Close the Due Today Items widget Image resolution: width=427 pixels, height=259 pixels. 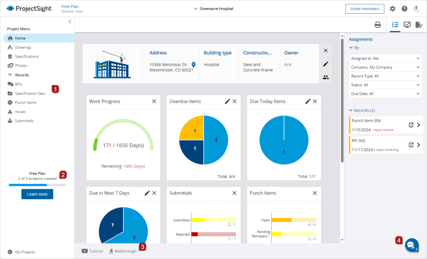(315, 101)
